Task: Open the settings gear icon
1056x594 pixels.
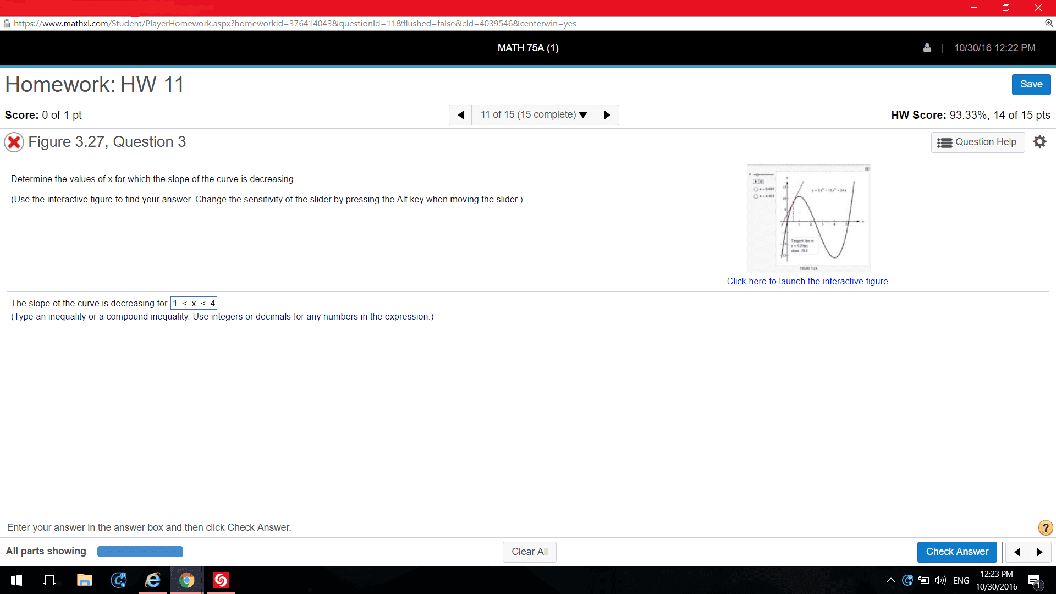Action: click(x=1039, y=142)
